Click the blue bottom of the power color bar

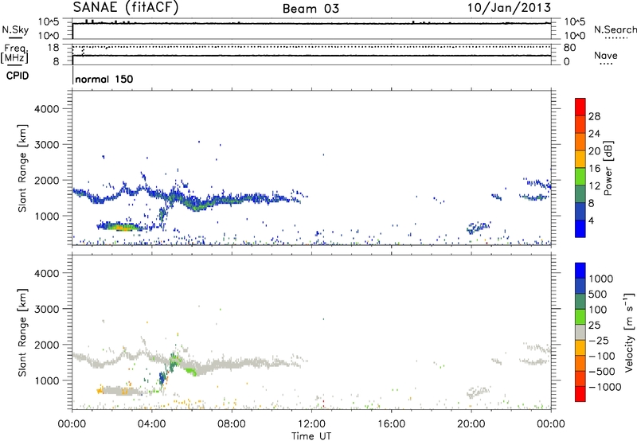[x=580, y=228]
